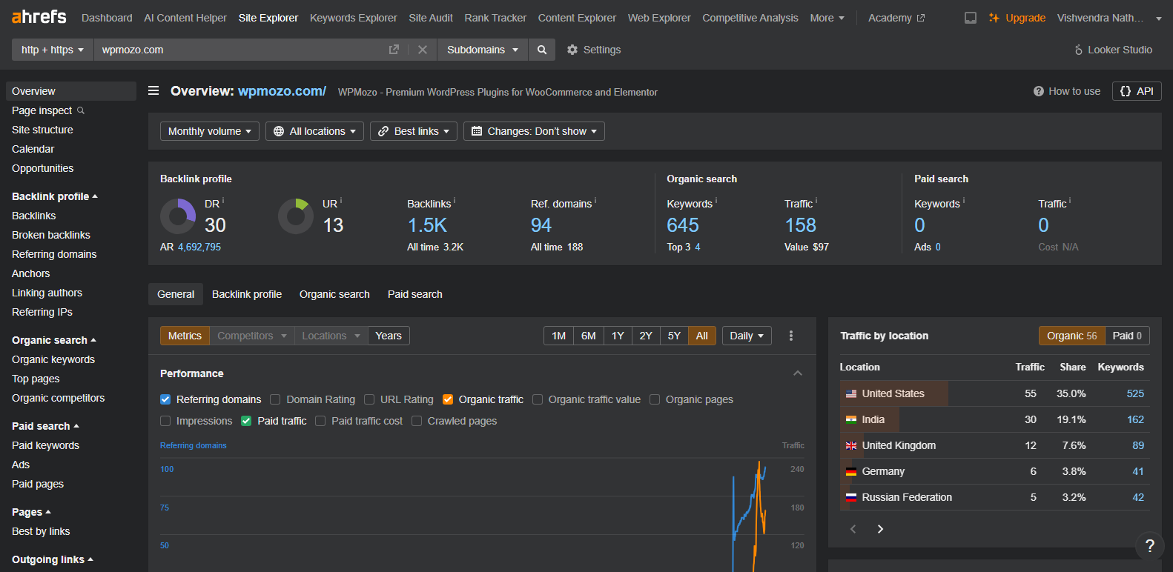Click the Backlinks info icon

(x=455, y=200)
